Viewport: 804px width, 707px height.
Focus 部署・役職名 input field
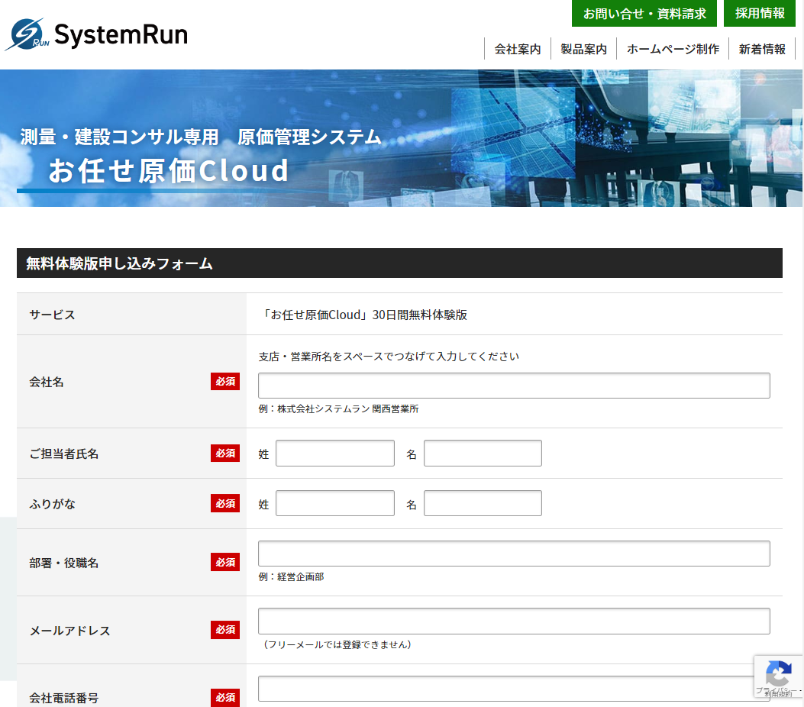click(x=514, y=554)
